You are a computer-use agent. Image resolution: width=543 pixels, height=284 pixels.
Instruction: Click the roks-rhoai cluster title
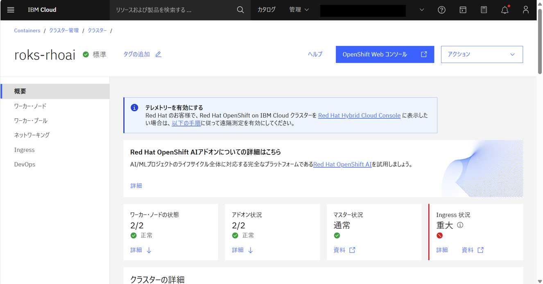point(45,55)
